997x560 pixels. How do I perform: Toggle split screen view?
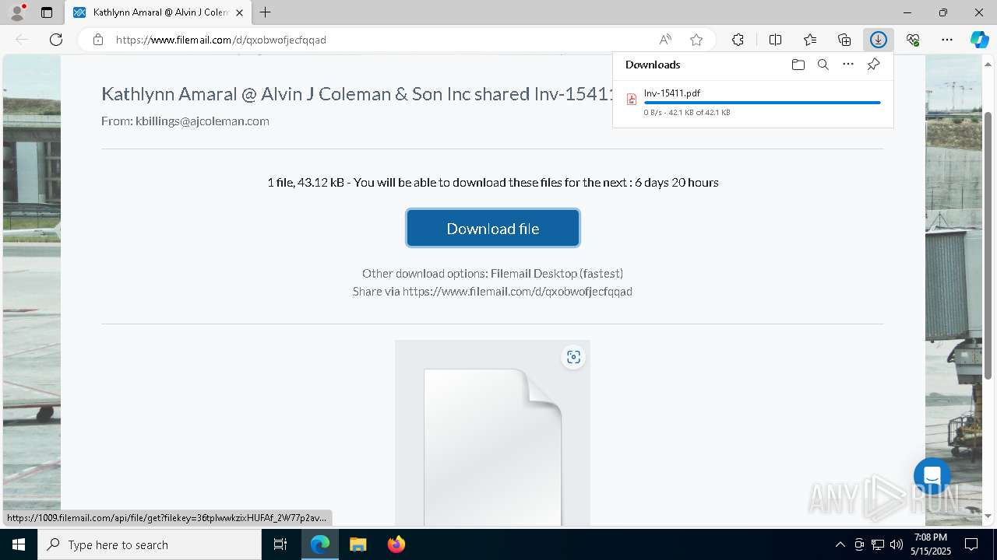pyautogui.click(x=776, y=40)
